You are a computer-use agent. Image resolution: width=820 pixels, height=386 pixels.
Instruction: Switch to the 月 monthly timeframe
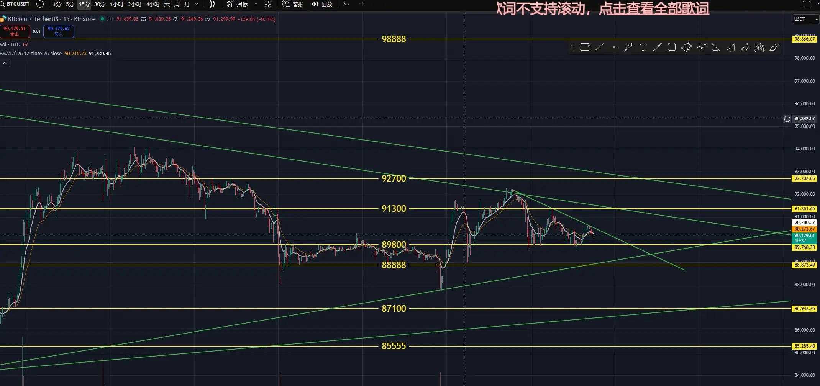[x=187, y=4]
